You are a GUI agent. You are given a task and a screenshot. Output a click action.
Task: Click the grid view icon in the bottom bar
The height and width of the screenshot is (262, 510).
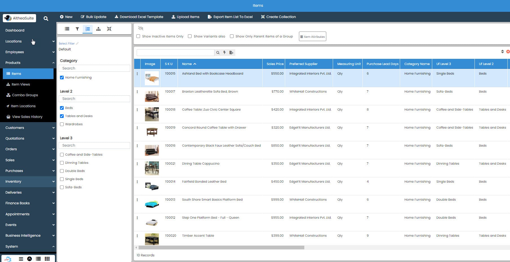click(47, 259)
